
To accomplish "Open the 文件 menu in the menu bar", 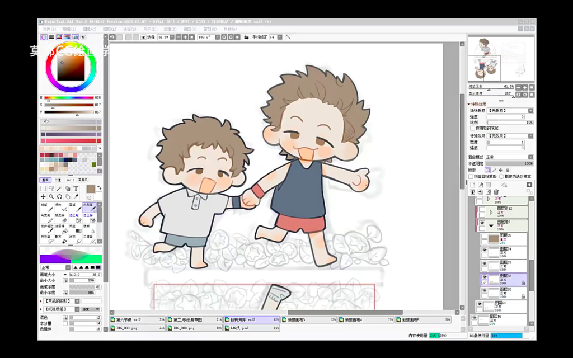I will pyautogui.click(x=49, y=29).
